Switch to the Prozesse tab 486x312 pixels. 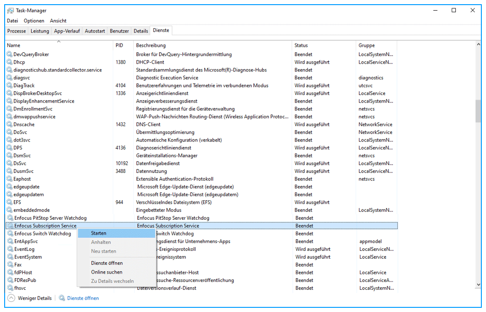click(17, 31)
